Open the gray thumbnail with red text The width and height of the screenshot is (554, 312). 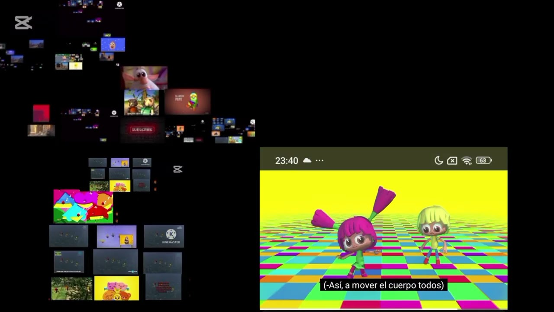[x=163, y=287]
